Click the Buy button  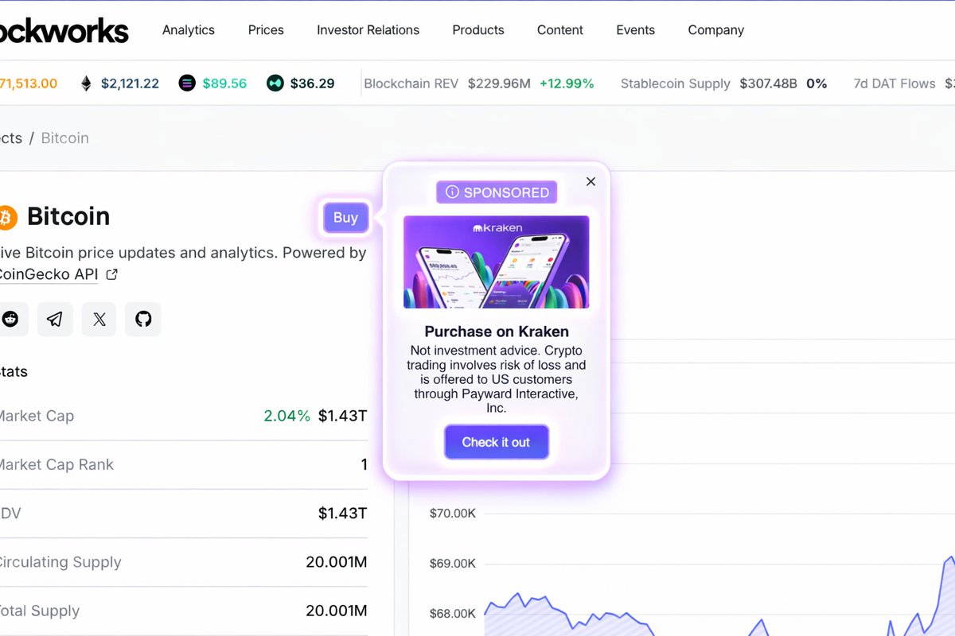(x=345, y=217)
